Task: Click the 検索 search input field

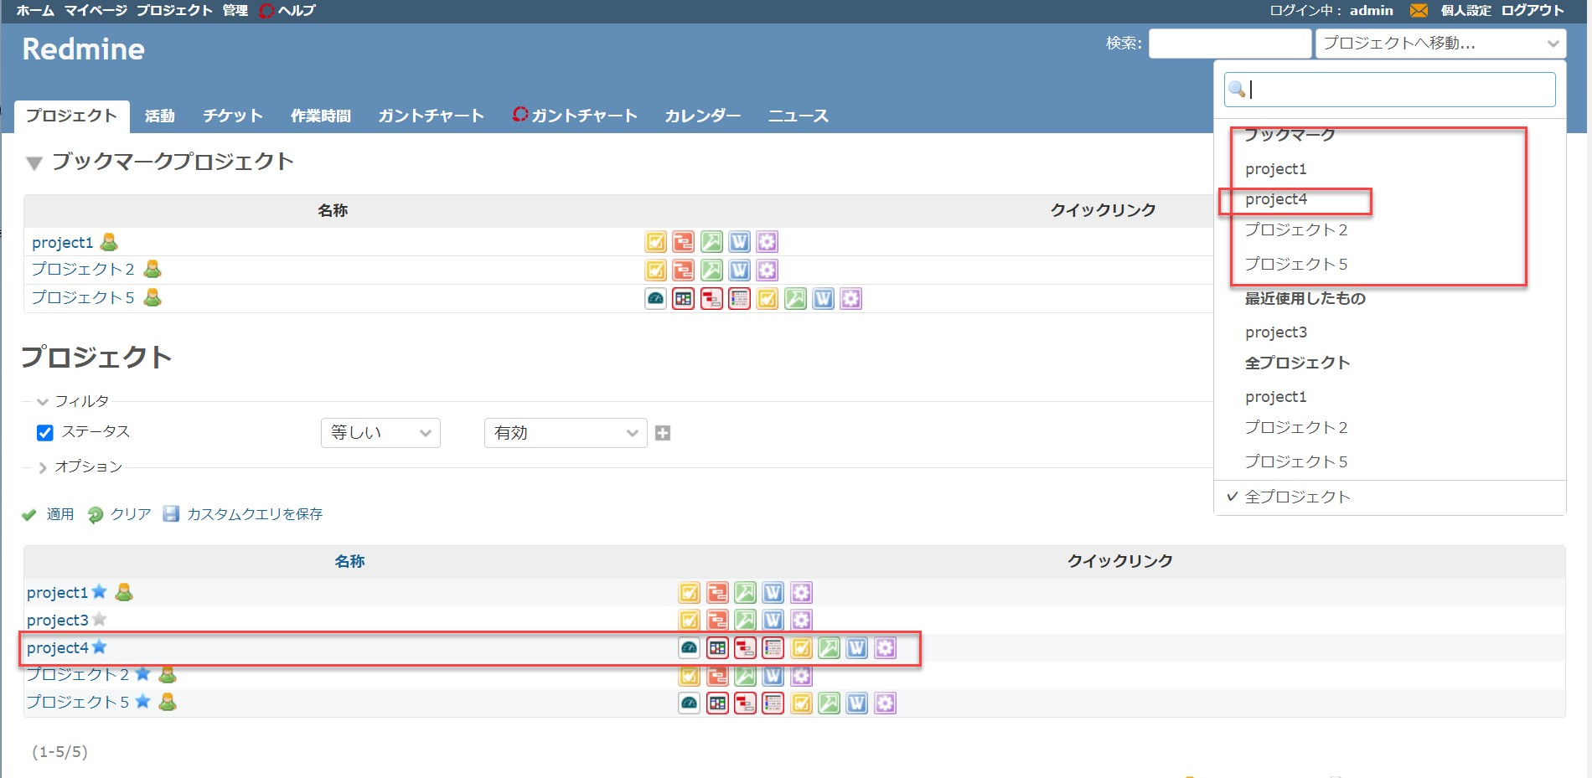Action: (1229, 44)
